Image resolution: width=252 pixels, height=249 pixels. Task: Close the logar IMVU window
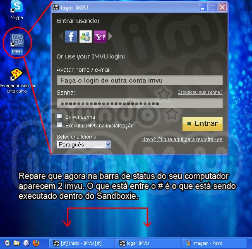(x=223, y=7)
